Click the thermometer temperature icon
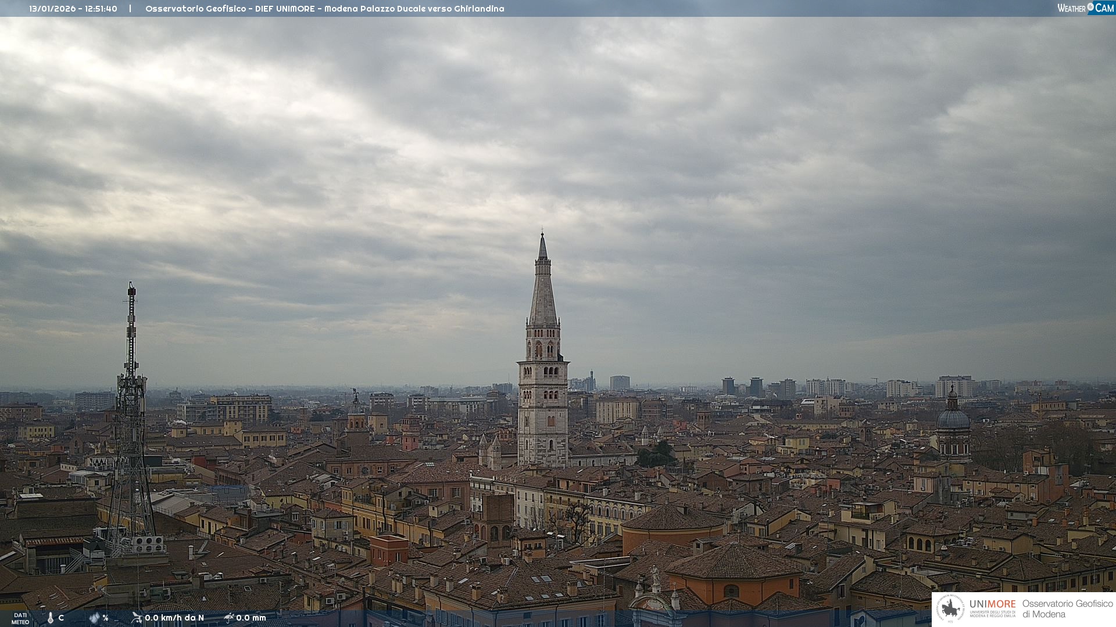This screenshot has height=627, width=1116. pos(51,618)
